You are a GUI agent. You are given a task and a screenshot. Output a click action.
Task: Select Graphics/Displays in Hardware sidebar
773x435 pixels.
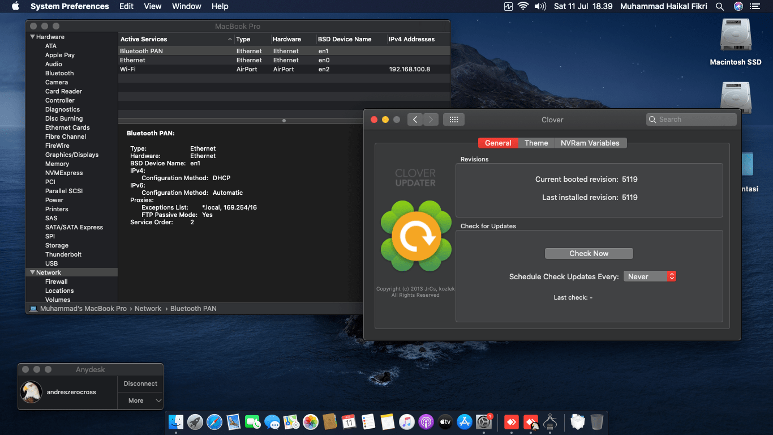tap(72, 155)
